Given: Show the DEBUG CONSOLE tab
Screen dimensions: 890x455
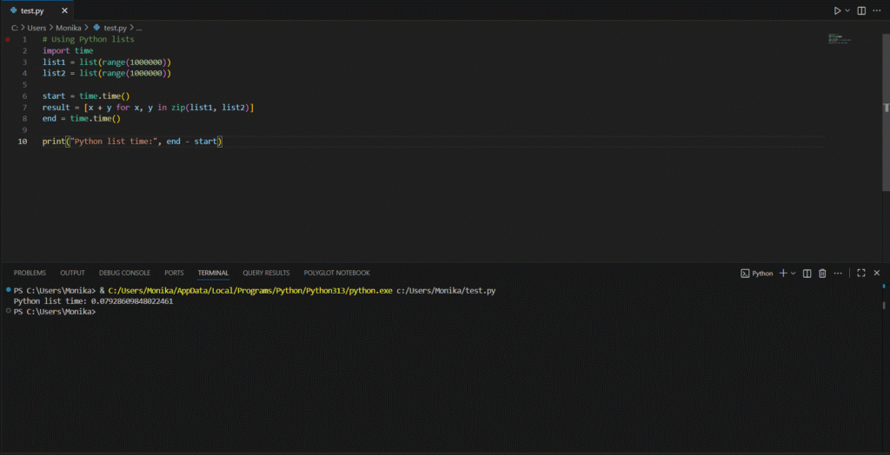Looking at the screenshot, I should (124, 273).
